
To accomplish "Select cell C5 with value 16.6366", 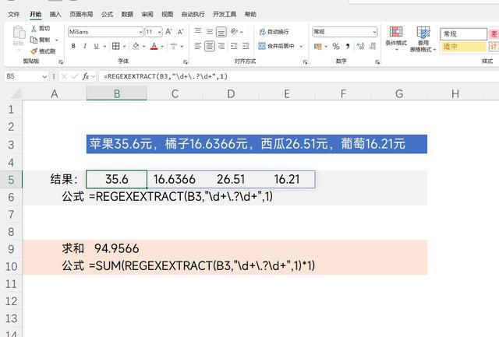I will coord(175,179).
